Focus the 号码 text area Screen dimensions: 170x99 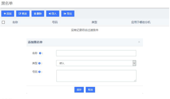96,76
